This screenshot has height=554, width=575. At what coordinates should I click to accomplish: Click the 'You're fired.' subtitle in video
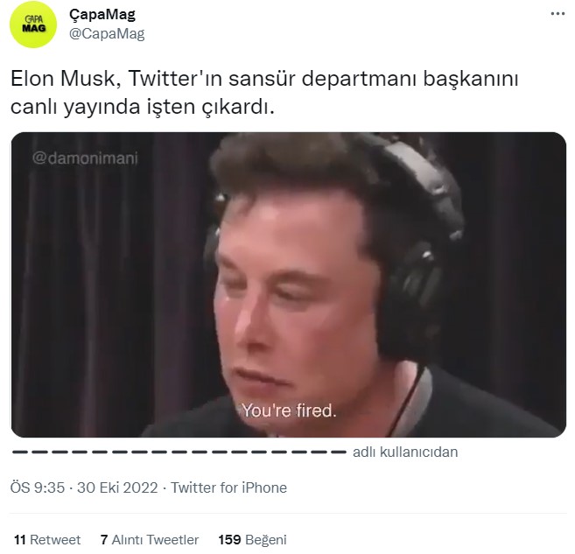coord(289,410)
